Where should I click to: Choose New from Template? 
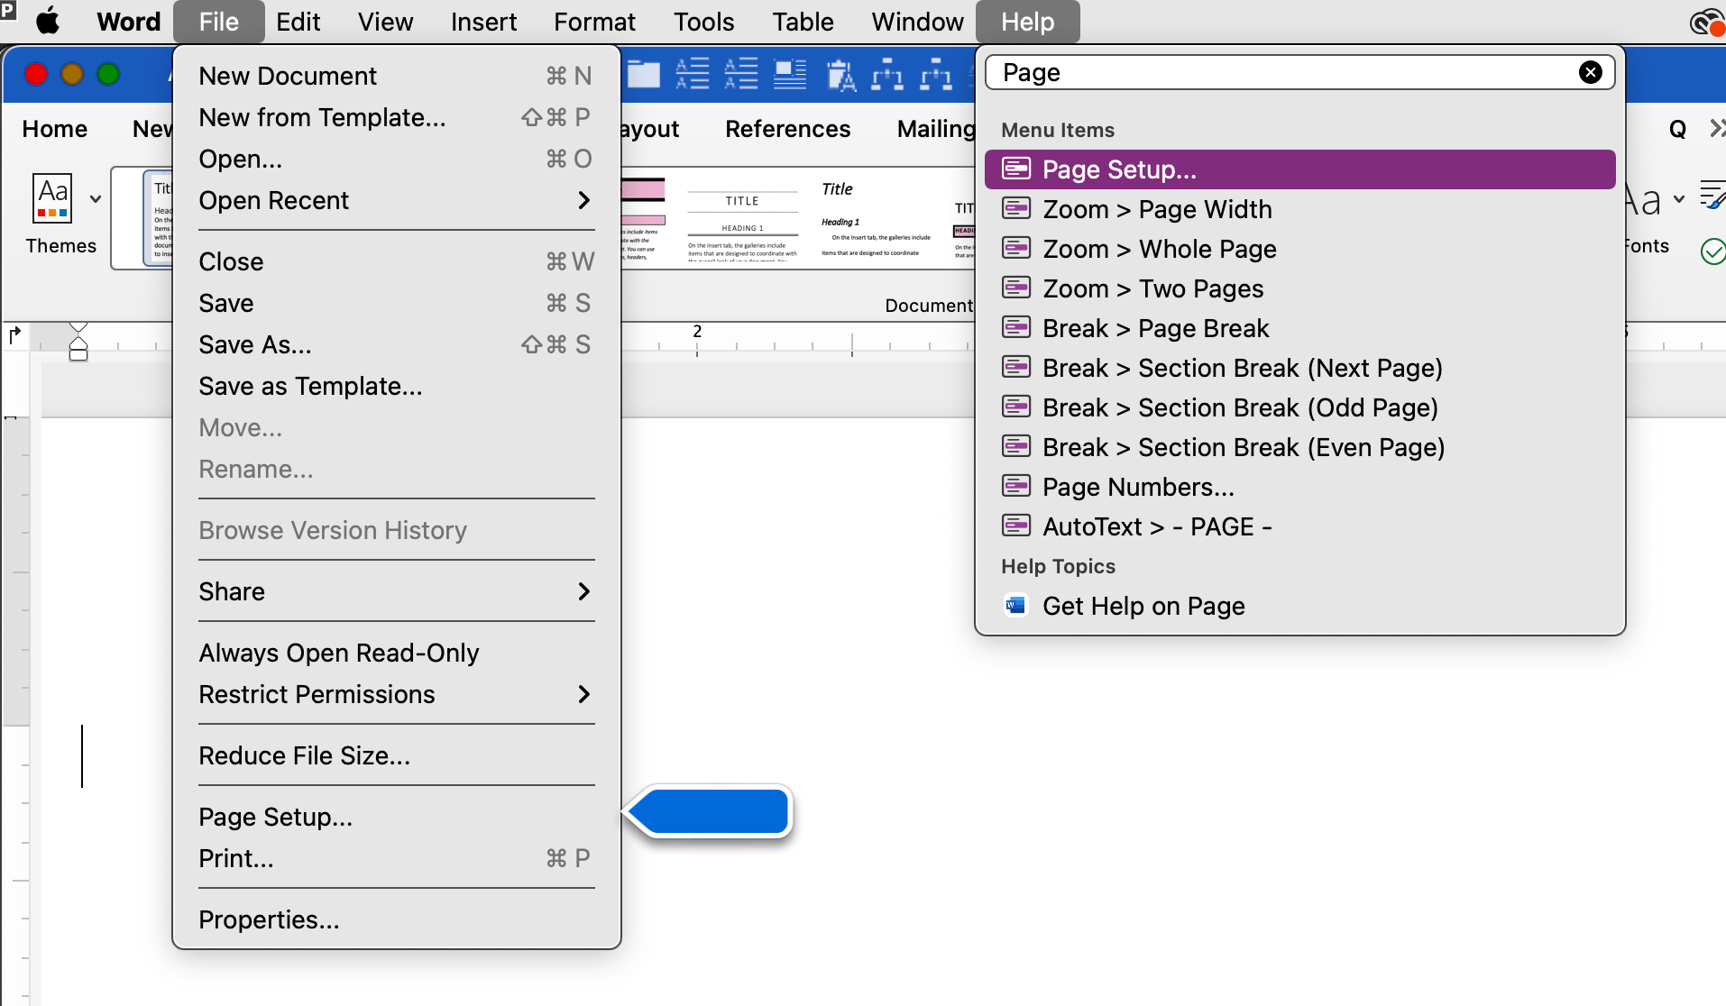[397, 117]
